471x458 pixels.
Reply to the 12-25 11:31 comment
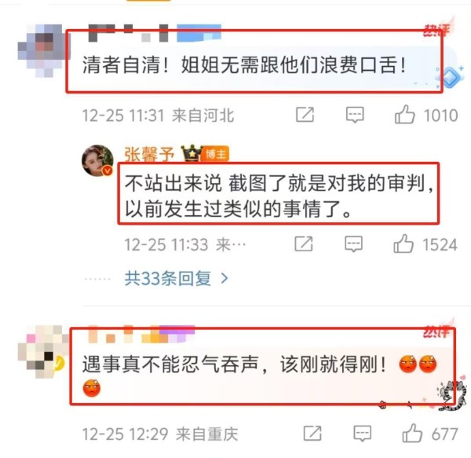355,115
